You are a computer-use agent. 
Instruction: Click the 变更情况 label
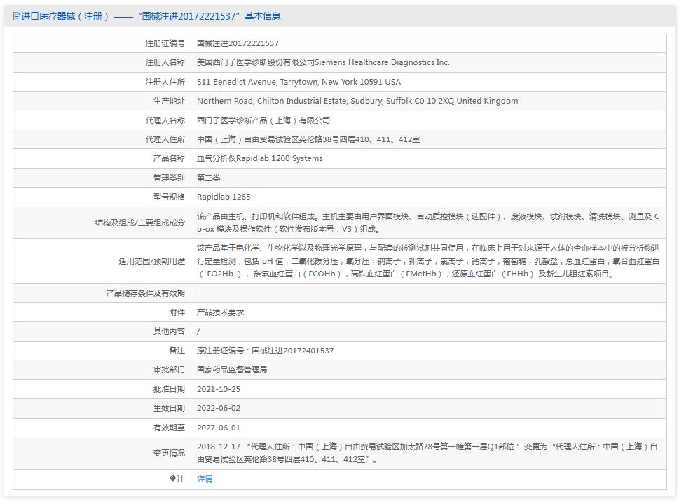point(169,454)
